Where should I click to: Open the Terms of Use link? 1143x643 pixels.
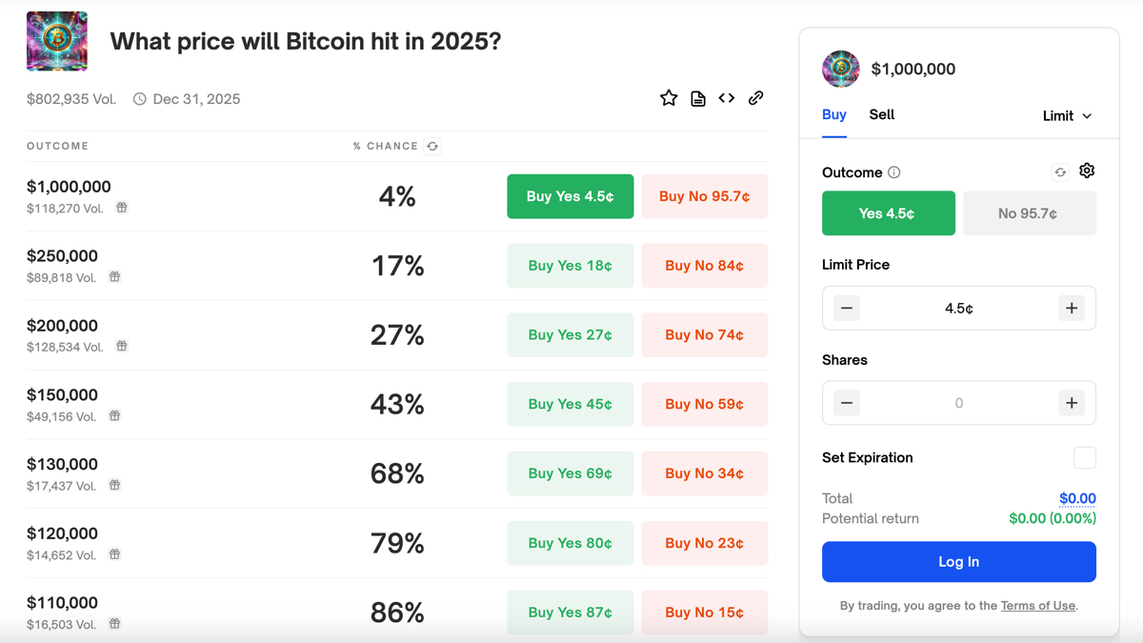click(x=1037, y=605)
